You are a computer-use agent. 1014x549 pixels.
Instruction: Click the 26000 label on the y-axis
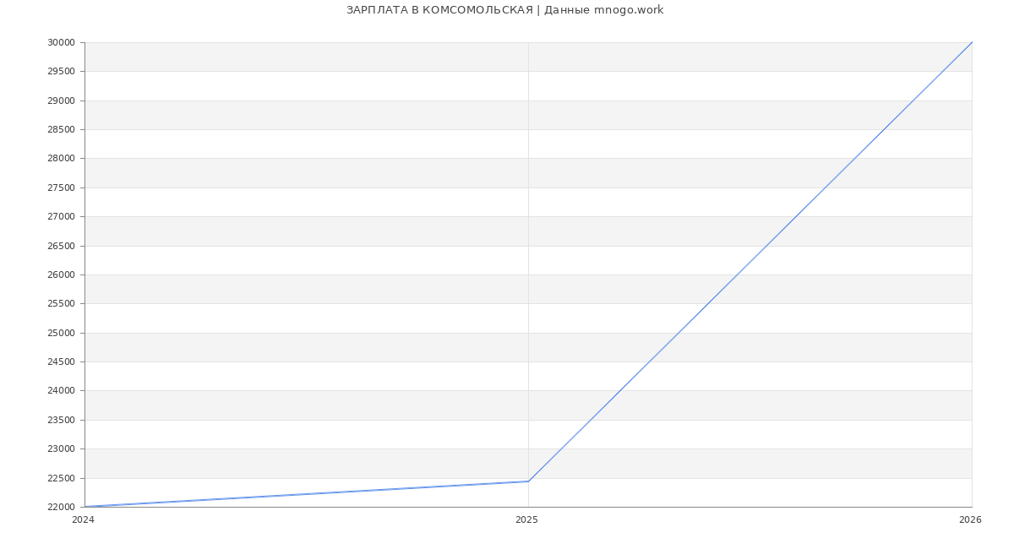click(62, 274)
